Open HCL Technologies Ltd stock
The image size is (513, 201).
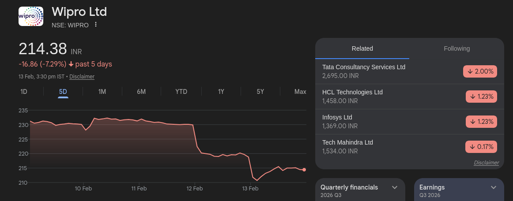(x=352, y=92)
